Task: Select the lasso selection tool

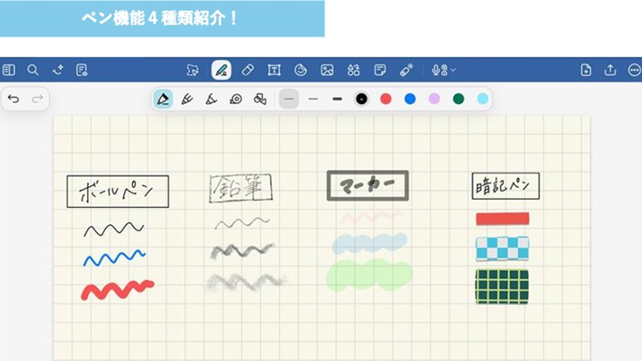Action: click(193, 70)
